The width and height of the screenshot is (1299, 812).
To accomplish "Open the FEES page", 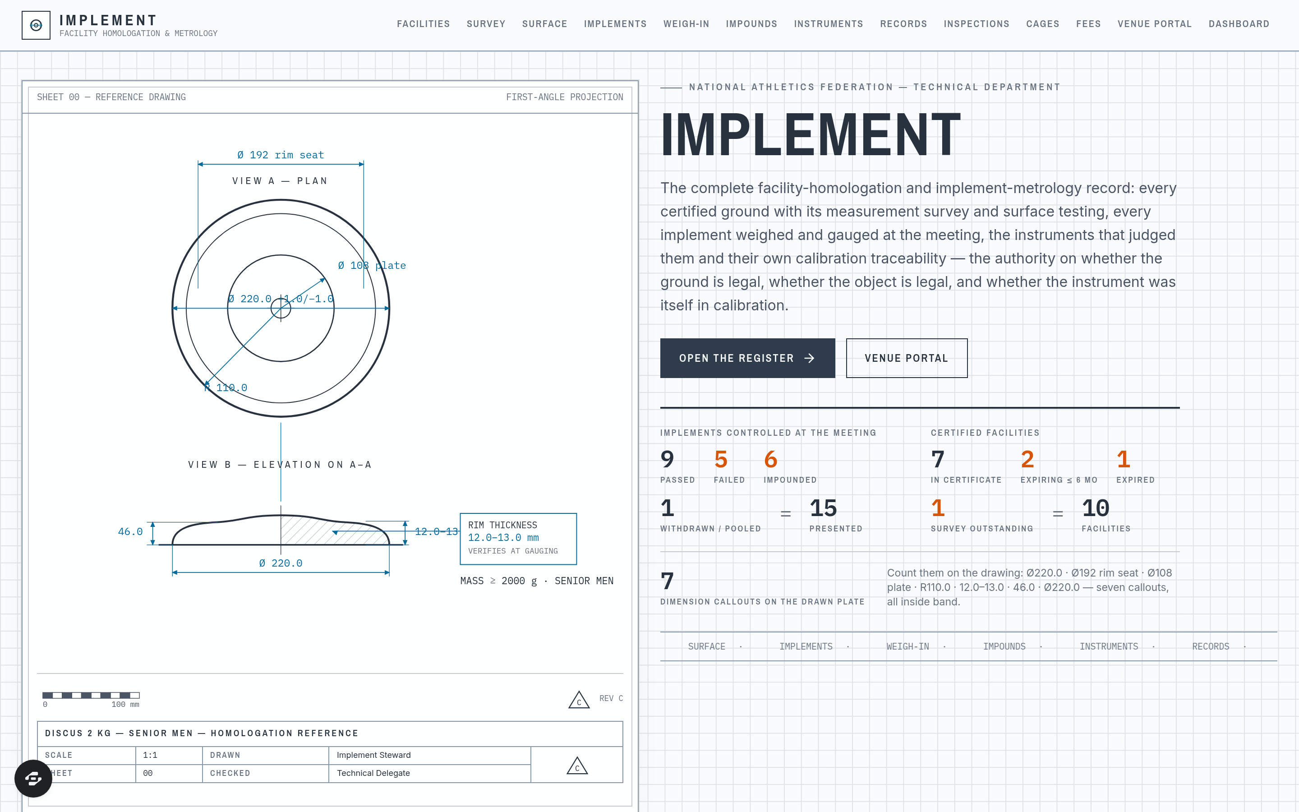I will pos(1088,24).
